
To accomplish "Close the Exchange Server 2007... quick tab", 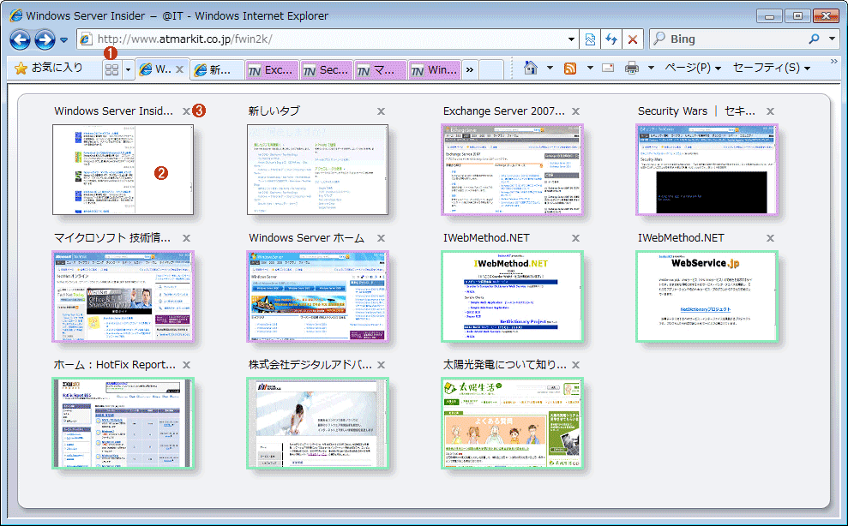I will click(x=575, y=111).
